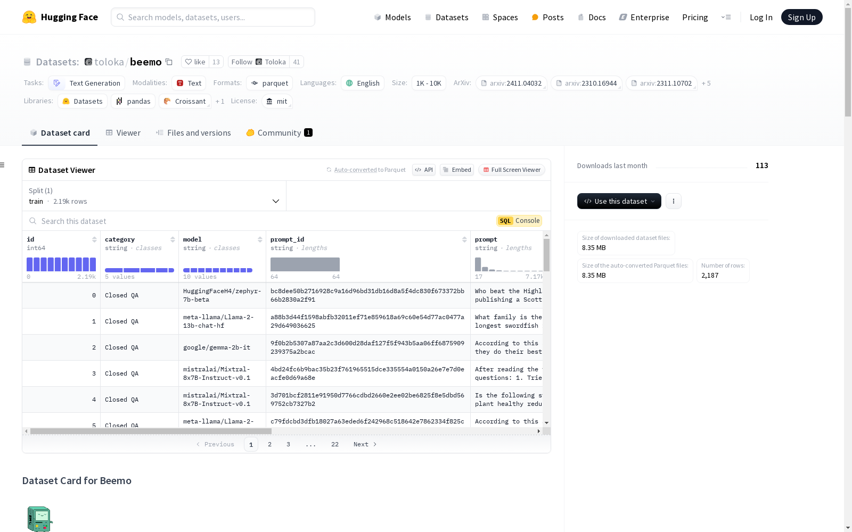Open the SQL Console
852x532 pixels.
coord(519,221)
